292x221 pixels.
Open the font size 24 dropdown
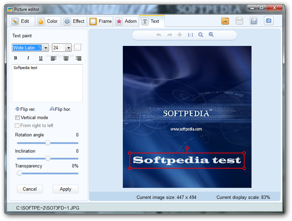click(69, 48)
